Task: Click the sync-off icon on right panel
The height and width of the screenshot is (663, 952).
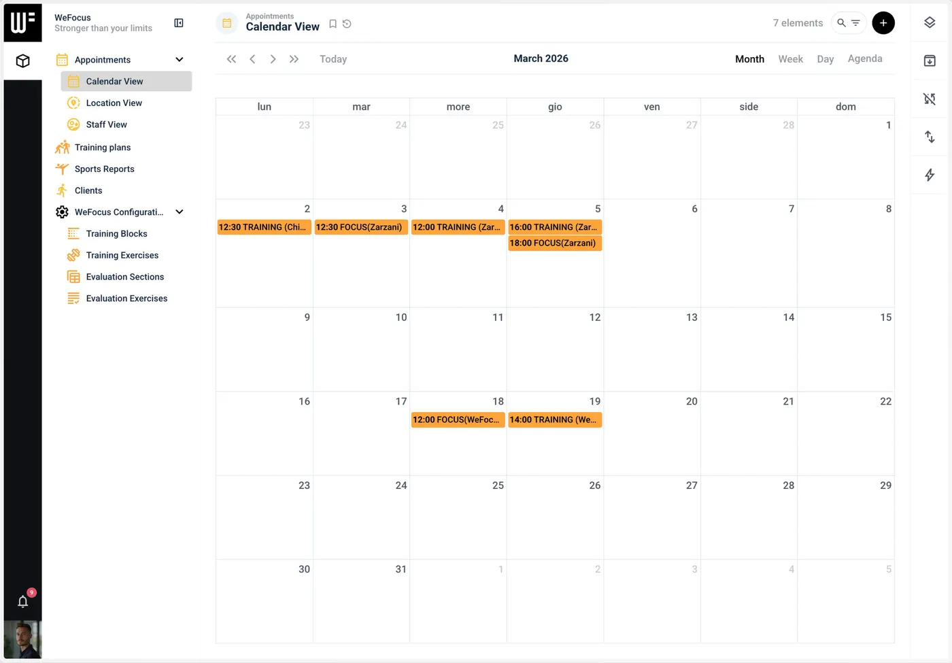Action: (x=930, y=99)
